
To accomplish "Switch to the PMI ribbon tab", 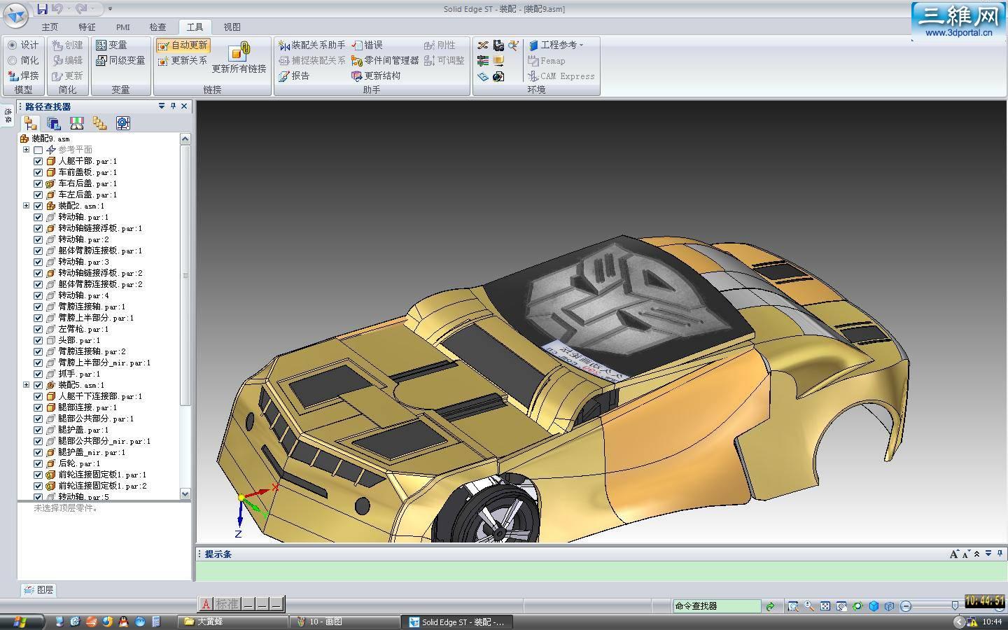I will pyautogui.click(x=123, y=27).
